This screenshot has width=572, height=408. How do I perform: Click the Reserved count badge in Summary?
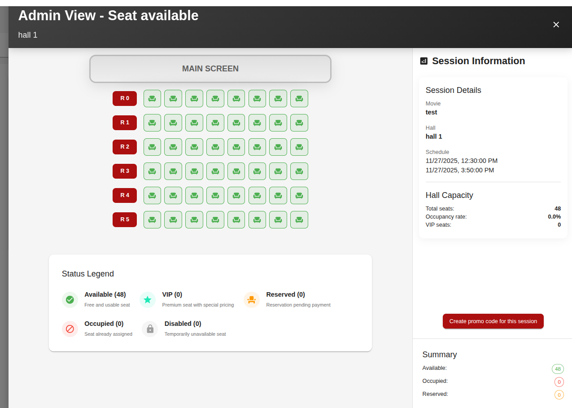click(559, 395)
